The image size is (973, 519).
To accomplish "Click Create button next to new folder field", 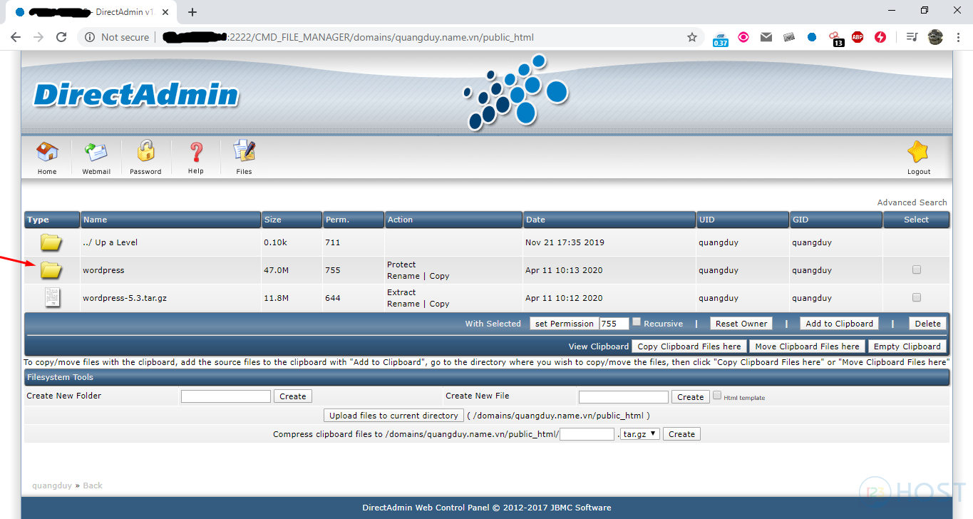I will (x=293, y=396).
